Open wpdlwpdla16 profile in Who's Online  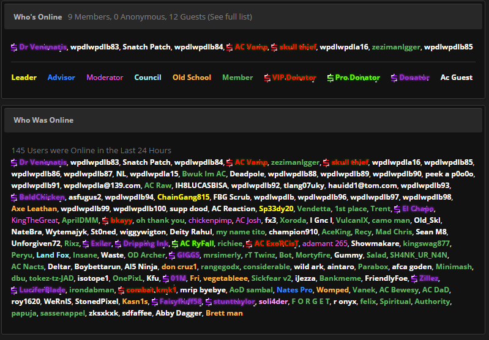[x=344, y=47]
